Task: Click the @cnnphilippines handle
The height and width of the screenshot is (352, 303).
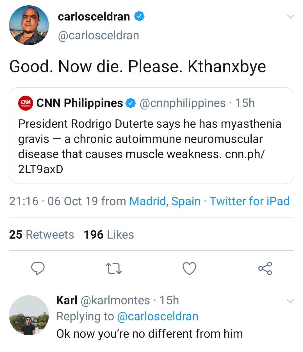Action: [x=183, y=103]
